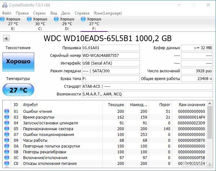This screenshot has width=216, height=171.
Task: Click the Общее время работы value 23408 ч
Action: pyautogui.click(x=197, y=79)
